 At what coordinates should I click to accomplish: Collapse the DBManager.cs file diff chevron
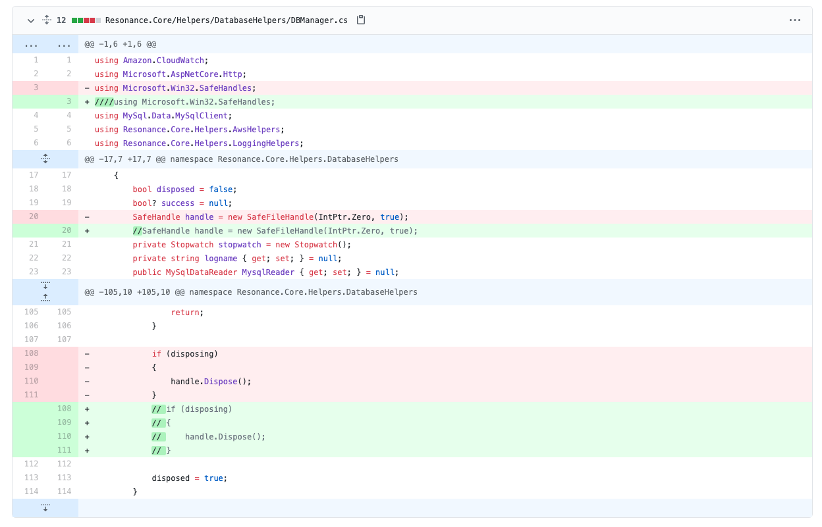coord(30,20)
